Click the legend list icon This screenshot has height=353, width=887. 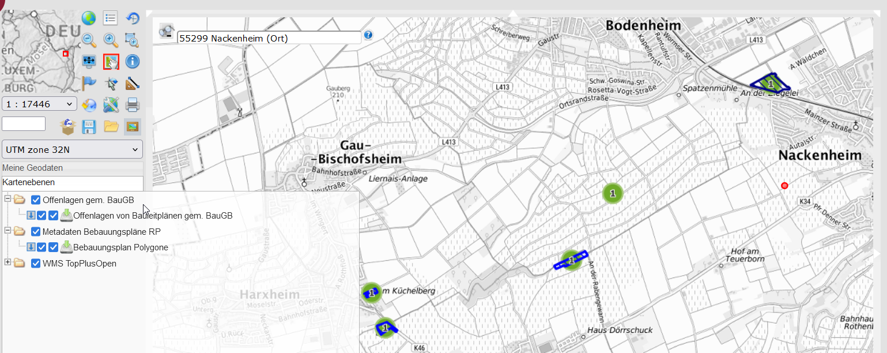pyautogui.click(x=111, y=18)
